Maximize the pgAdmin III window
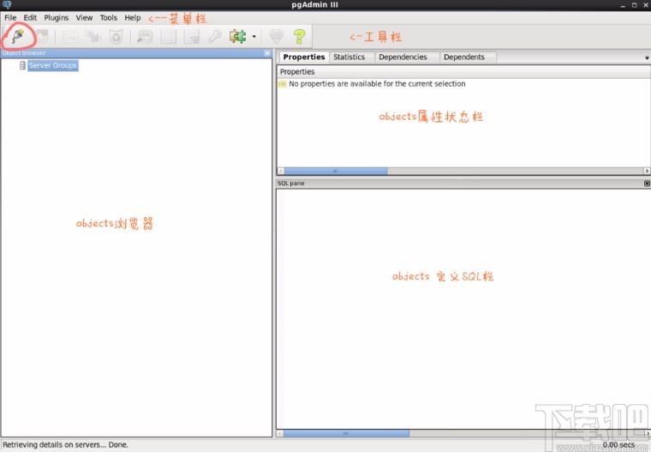This screenshot has width=651, height=452. click(634, 5)
